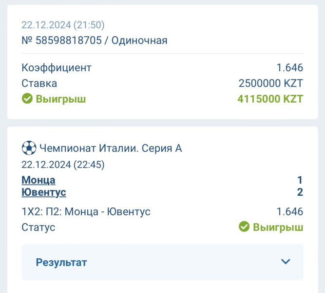
Task: Click the green checkmark next to Выигрыш in summary
Action: 27,98
